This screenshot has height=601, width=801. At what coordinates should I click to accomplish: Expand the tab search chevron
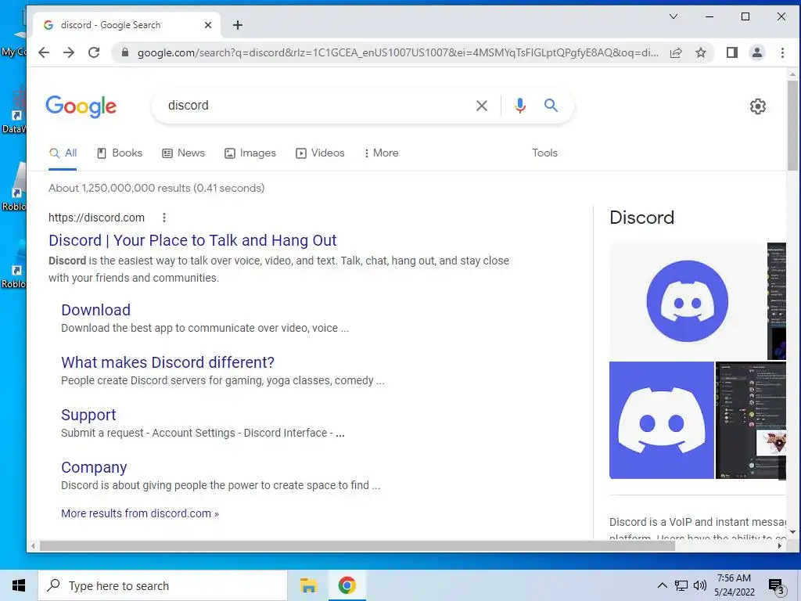click(673, 16)
